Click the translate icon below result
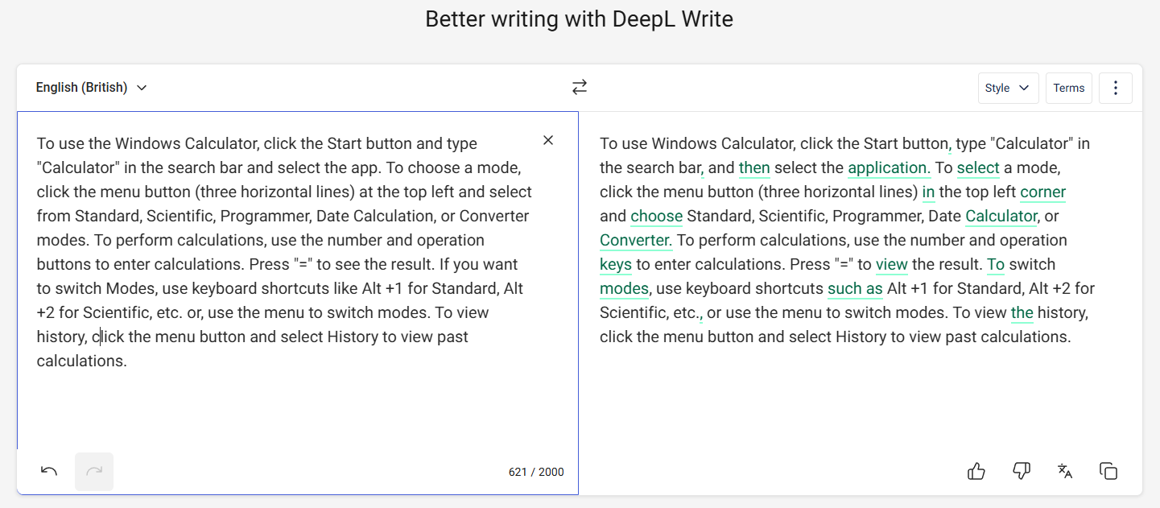Image resolution: width=1160 pixels, height=508 pixels. click(x=1065, y=472)
